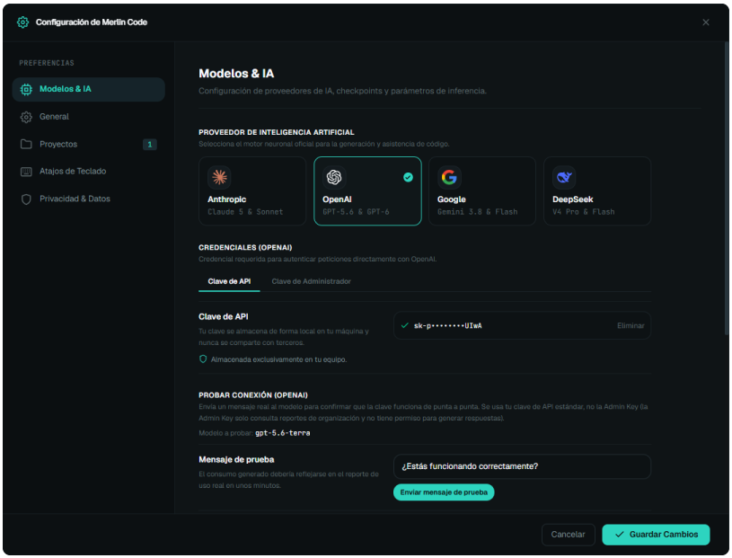Viewport: 732px width, 558px height.
Task: Select Anthropic as the AI provider
Action: [252, 191]
